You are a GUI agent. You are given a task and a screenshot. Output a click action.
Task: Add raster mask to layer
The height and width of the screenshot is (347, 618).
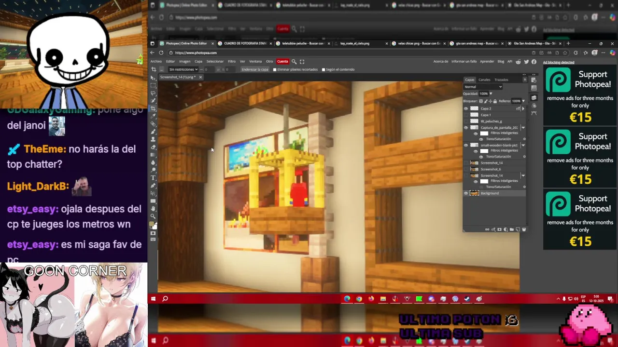pyautogui.click(x=499, y=229)
